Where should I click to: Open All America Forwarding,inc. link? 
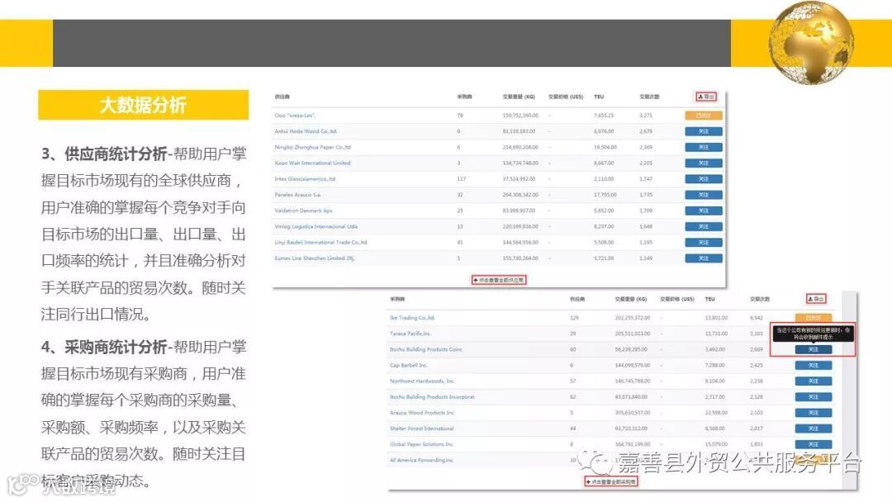421,461
